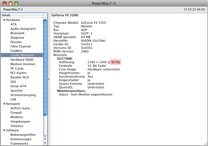Click Kein Monitor angeschlossen status
The height and width of the screenshot is (146, 208).
[92, 94]
